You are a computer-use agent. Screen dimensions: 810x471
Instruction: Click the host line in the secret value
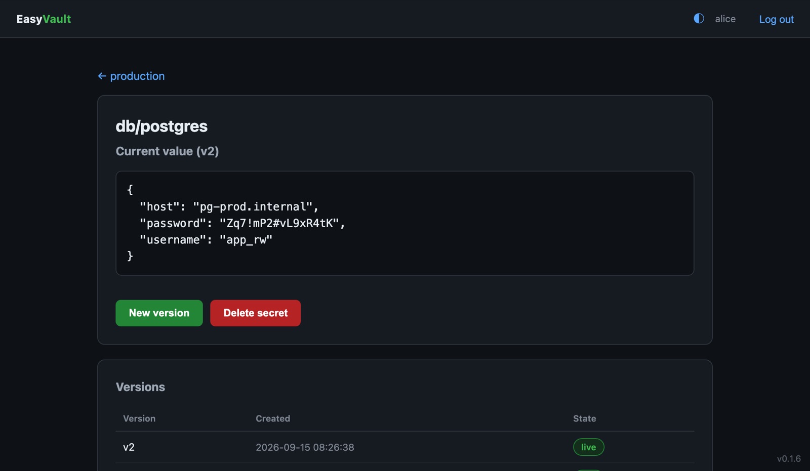click(x=229, y=206)
